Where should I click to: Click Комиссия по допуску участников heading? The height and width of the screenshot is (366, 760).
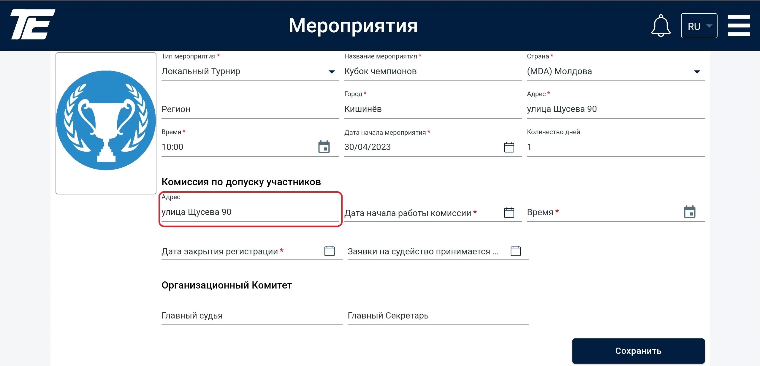[241, 182]
